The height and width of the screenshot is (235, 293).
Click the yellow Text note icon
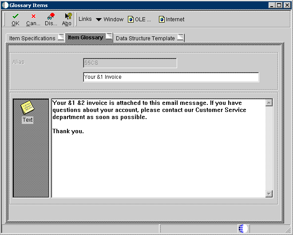point(27,107)
